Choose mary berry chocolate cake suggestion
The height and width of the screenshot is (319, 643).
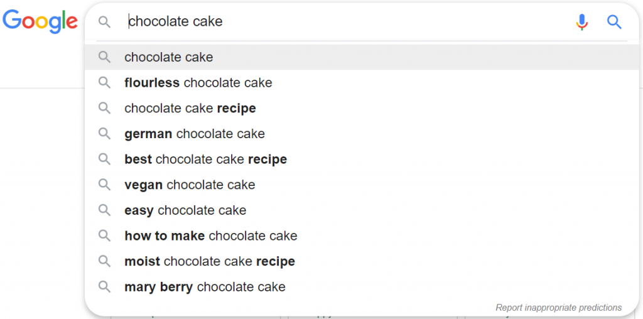point(362,286)
